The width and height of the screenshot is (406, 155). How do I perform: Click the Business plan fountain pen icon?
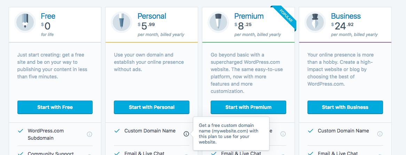pyautogui.click(x=315, y=22)
